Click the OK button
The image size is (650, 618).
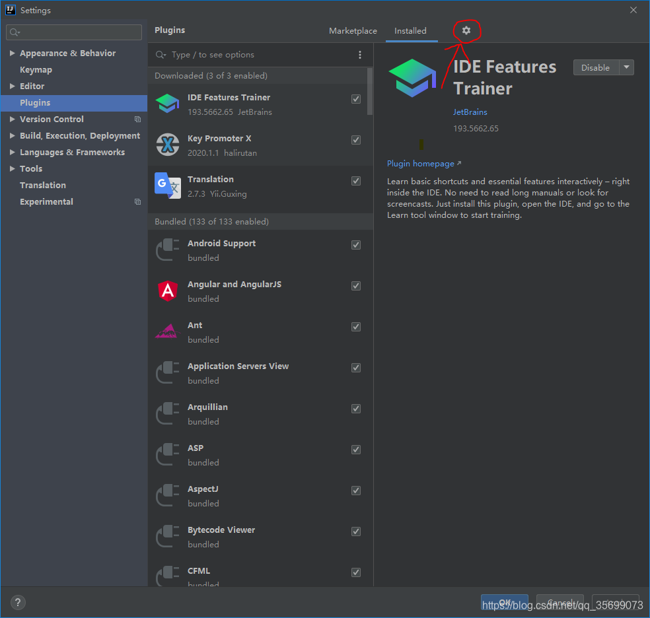505,602
